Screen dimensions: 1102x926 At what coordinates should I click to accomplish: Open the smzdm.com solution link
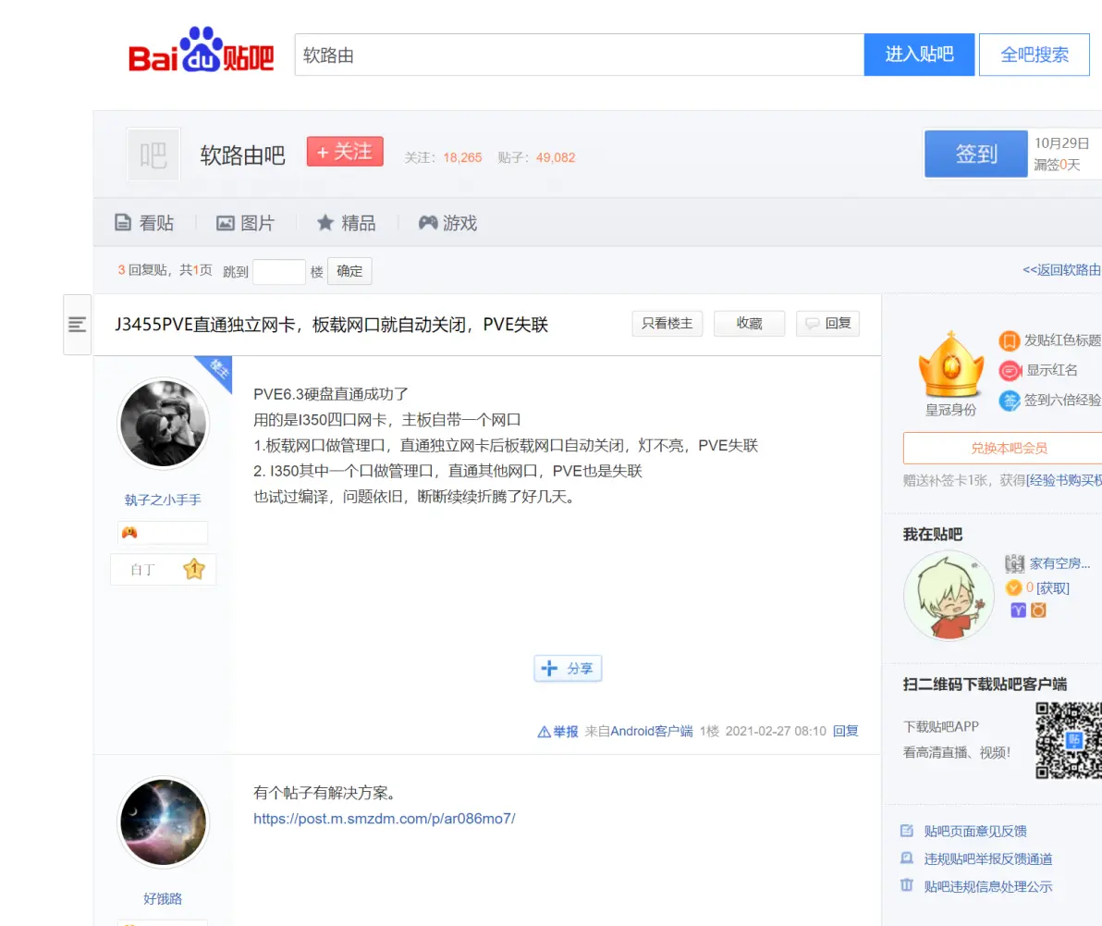tap(384, 818)
